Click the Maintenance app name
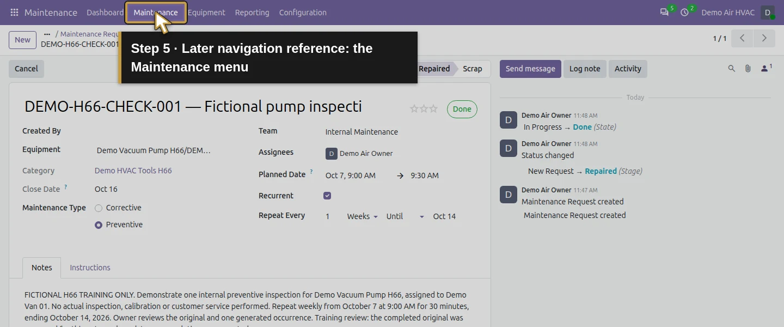The image size is (784, 327). pyautogui.click(x=51, y=13)
